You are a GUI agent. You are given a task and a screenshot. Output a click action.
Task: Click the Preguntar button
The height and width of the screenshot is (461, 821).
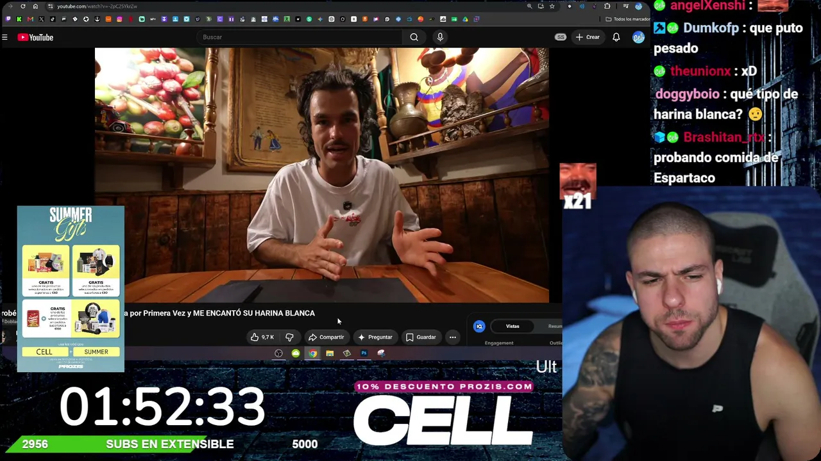pos(375,337)
